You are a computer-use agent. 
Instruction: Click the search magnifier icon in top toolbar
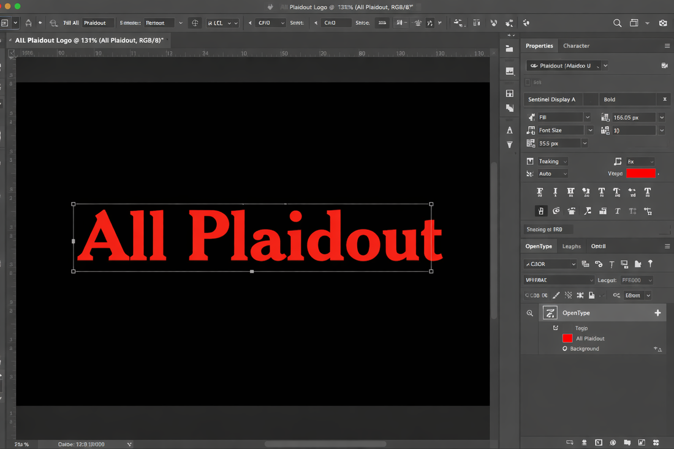[x=617, y=23]
